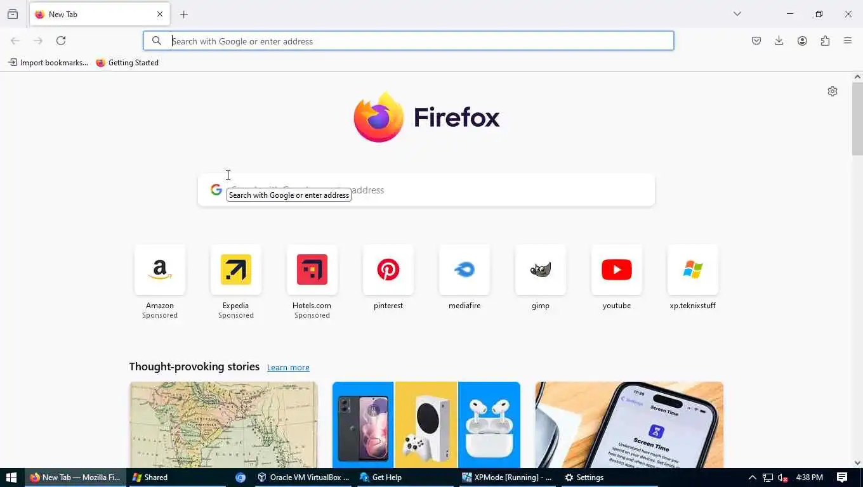Viewport: 863px width, 487px height.
Task: Open the phone and earbuds story thumbnail
Action: pyautogui.click(x=426, y=425)
